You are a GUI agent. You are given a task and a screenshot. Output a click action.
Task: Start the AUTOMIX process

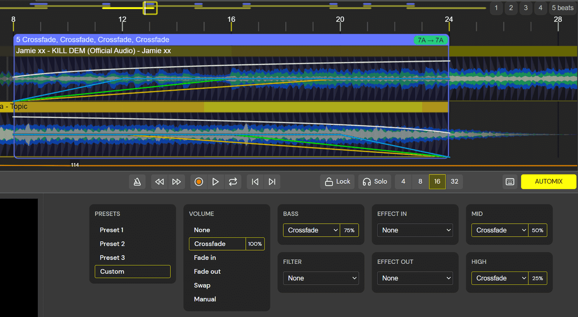pos(548,181)
